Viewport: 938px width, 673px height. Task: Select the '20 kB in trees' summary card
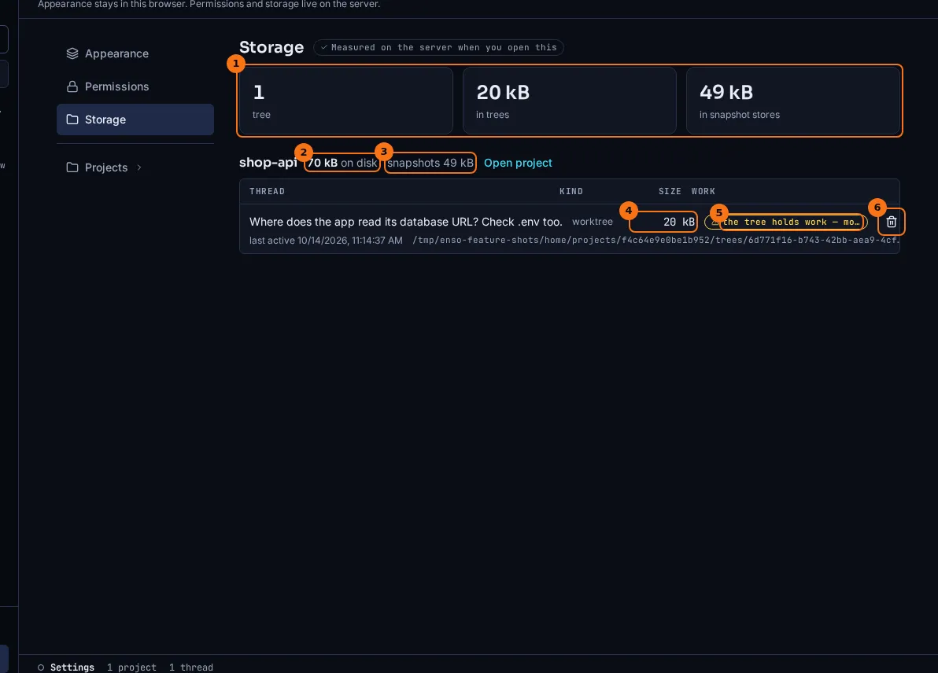(x=570, y=101)
